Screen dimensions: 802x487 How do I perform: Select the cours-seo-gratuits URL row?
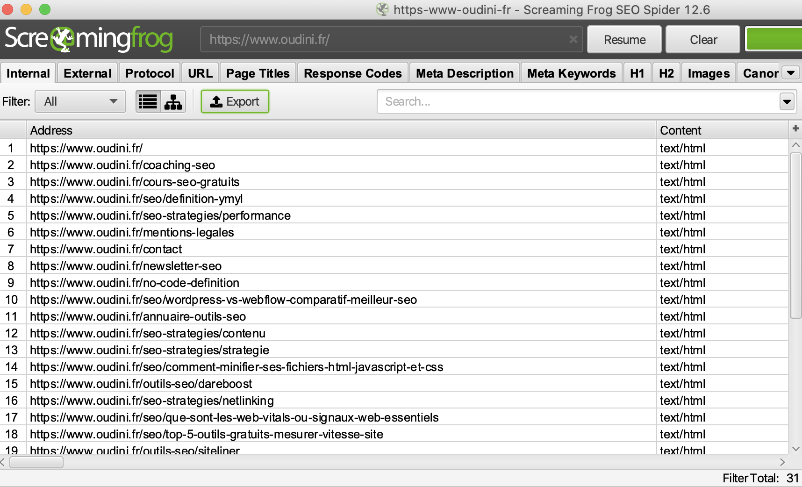coord(394,182)
